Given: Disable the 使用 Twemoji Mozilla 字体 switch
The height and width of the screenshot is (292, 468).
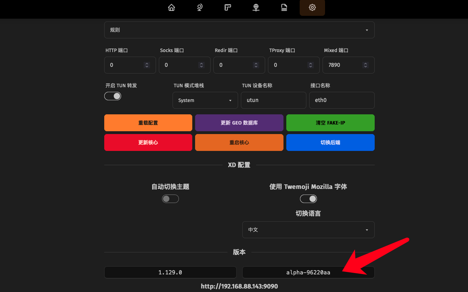Looking at the screenshot, I should (x=308, y=199).
